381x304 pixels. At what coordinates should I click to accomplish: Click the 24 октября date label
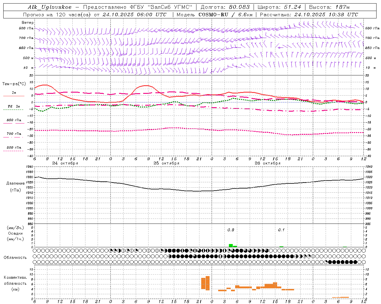point(65,163)
